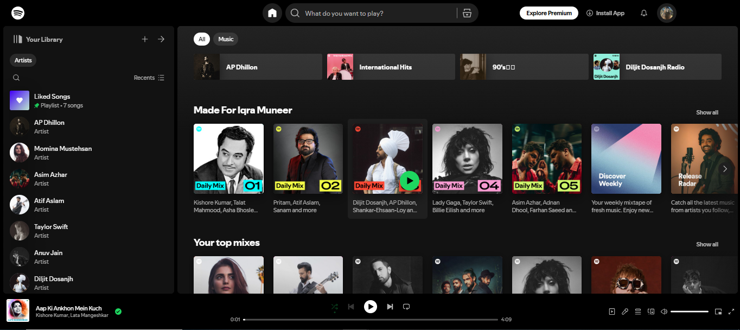740x330 pixels.
Task: Expand Your Library sidebar
Action: click(x=161, y=39)
